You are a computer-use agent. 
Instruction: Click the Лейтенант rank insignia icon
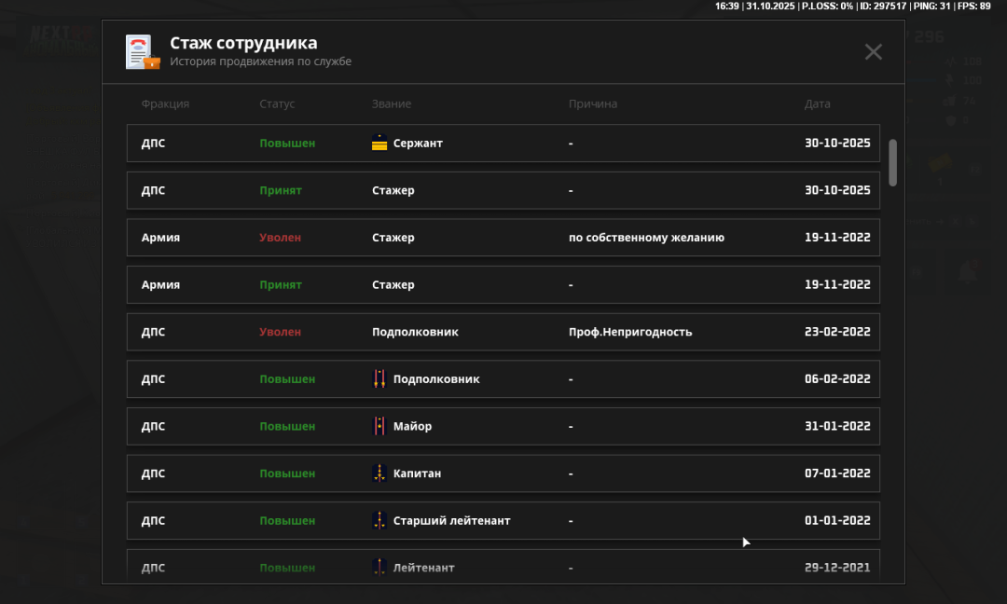click(379, 567)
